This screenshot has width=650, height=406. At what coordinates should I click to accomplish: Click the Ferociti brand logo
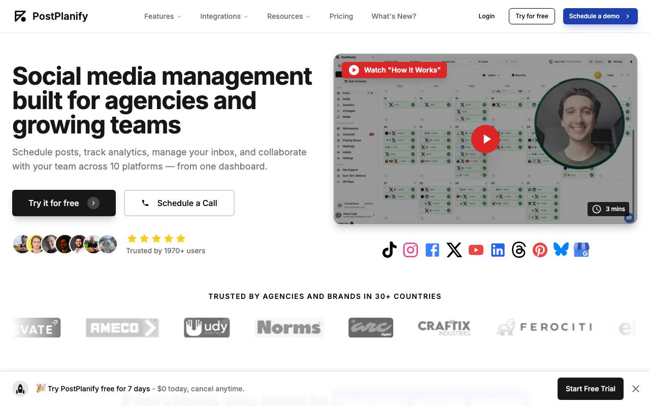click(544, 328)
